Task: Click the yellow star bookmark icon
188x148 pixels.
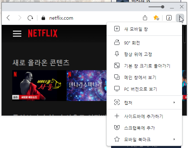Action: 156,18
